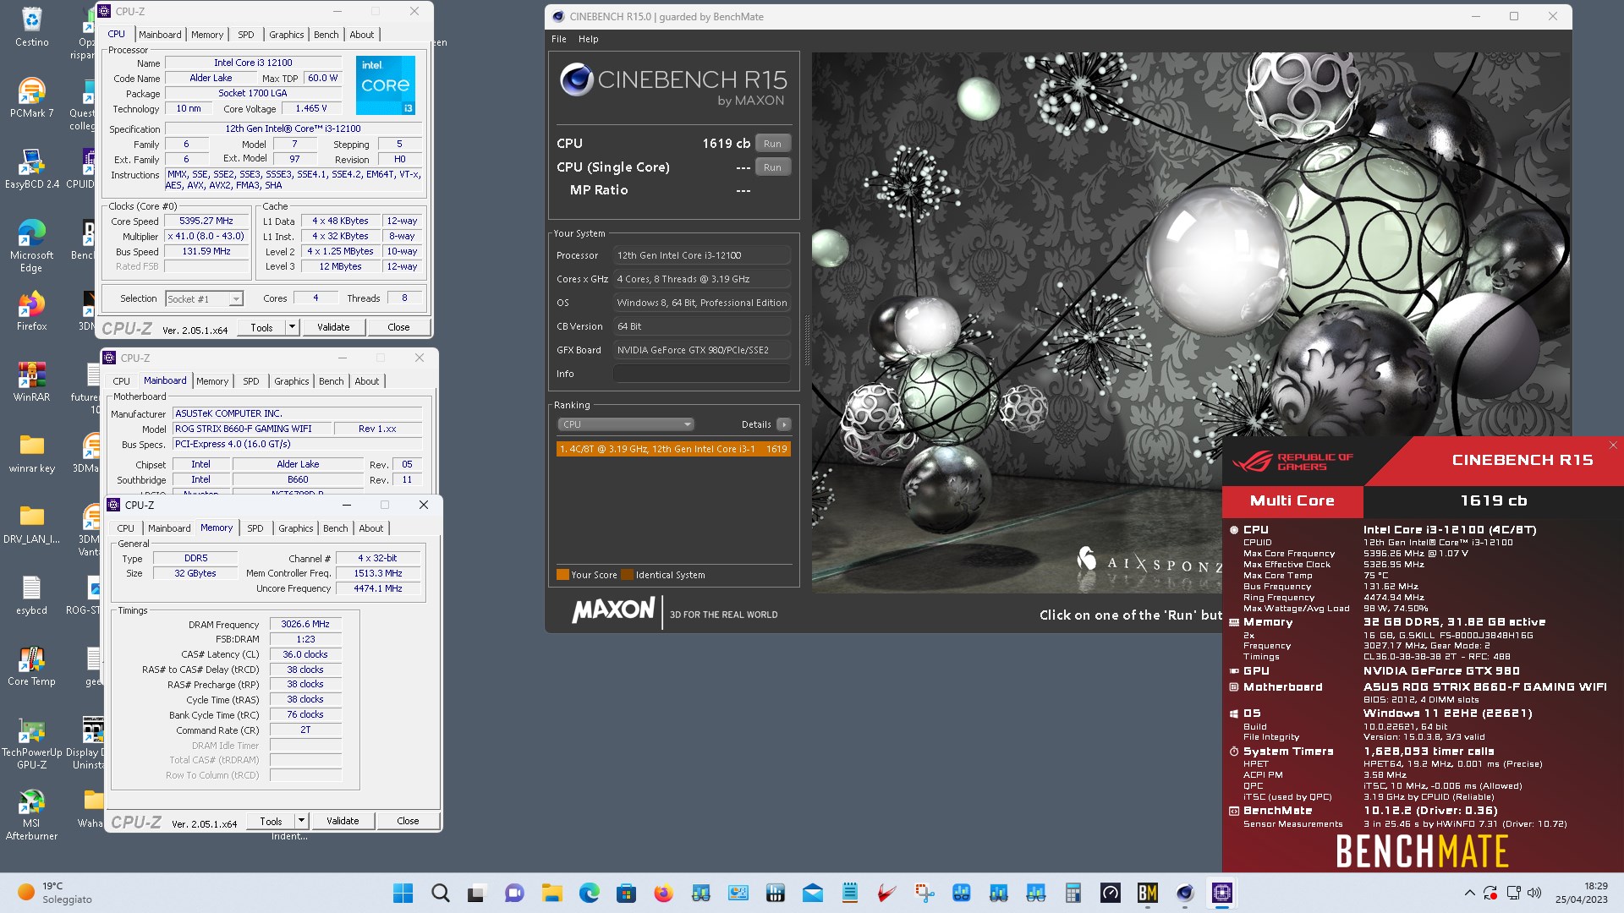Open the esybcd text file icon
This screenshot has width=1624, height=913.
coord(31,594)
